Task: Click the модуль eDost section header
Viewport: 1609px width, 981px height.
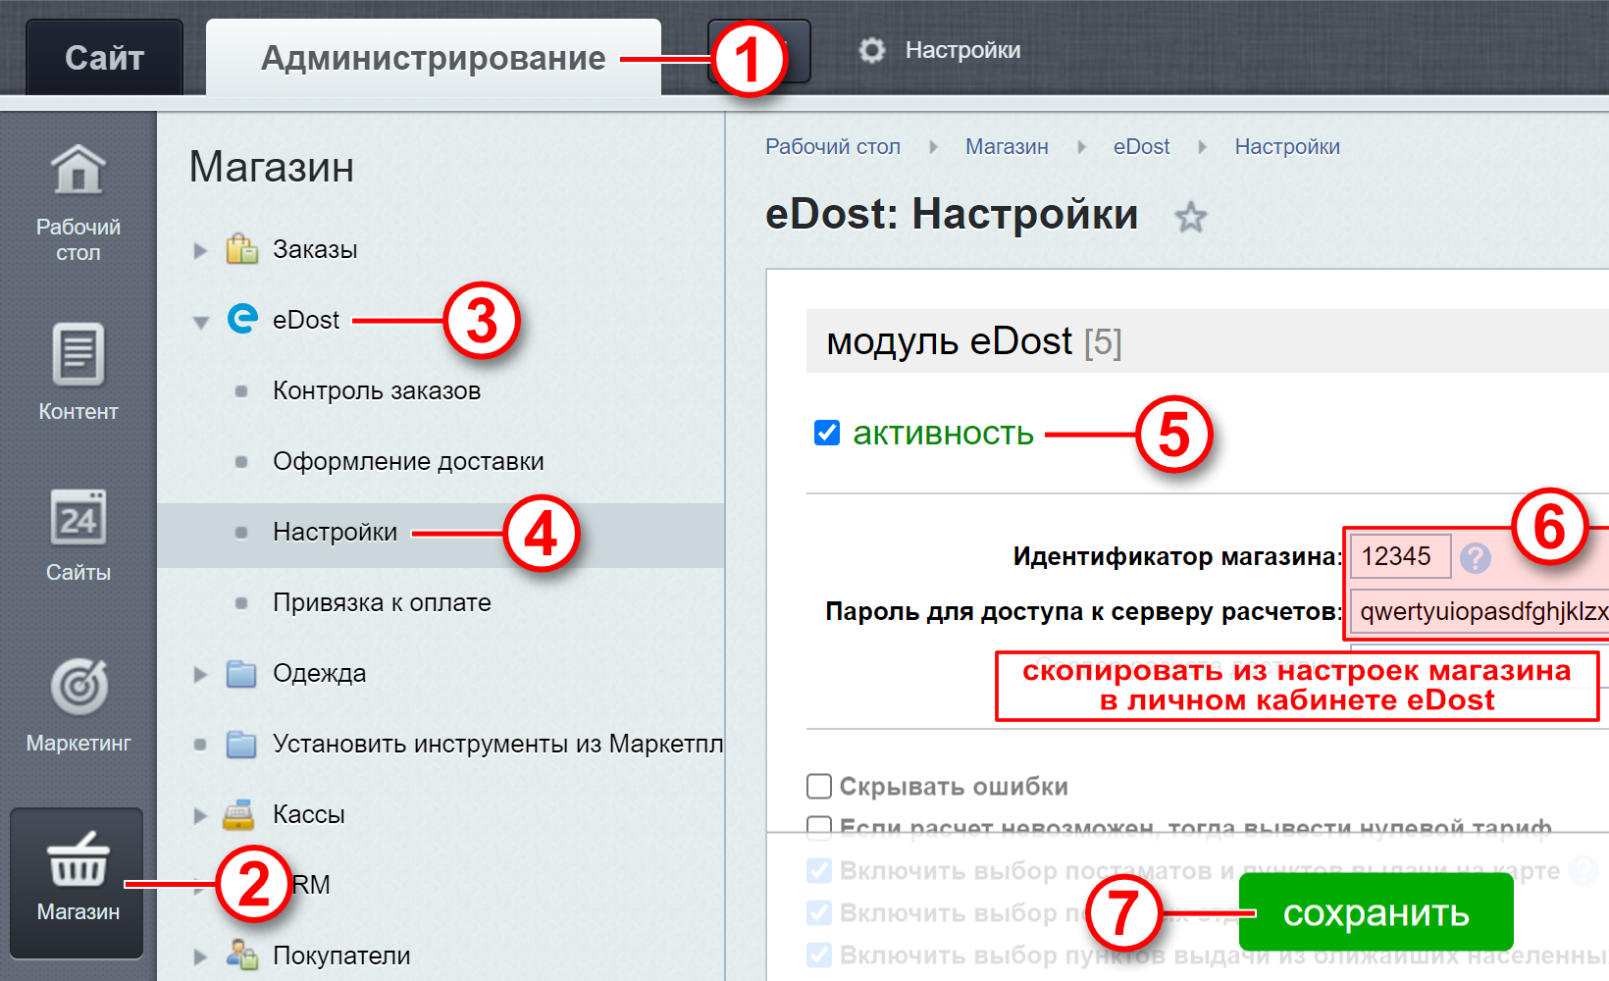Action: pos(1207,341)
